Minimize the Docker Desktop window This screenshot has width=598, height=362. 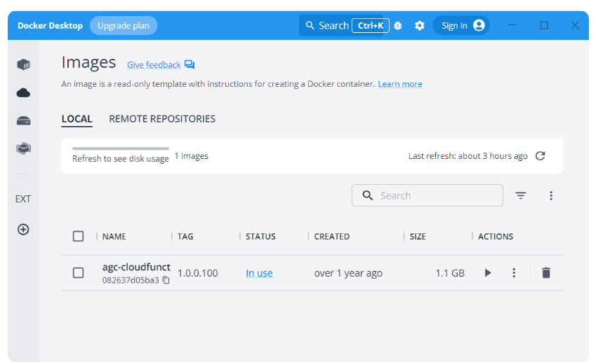[x=512, y=25]
